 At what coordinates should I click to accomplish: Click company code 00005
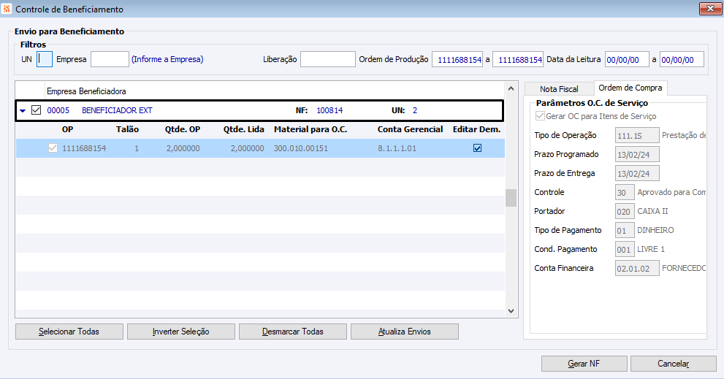58,110
